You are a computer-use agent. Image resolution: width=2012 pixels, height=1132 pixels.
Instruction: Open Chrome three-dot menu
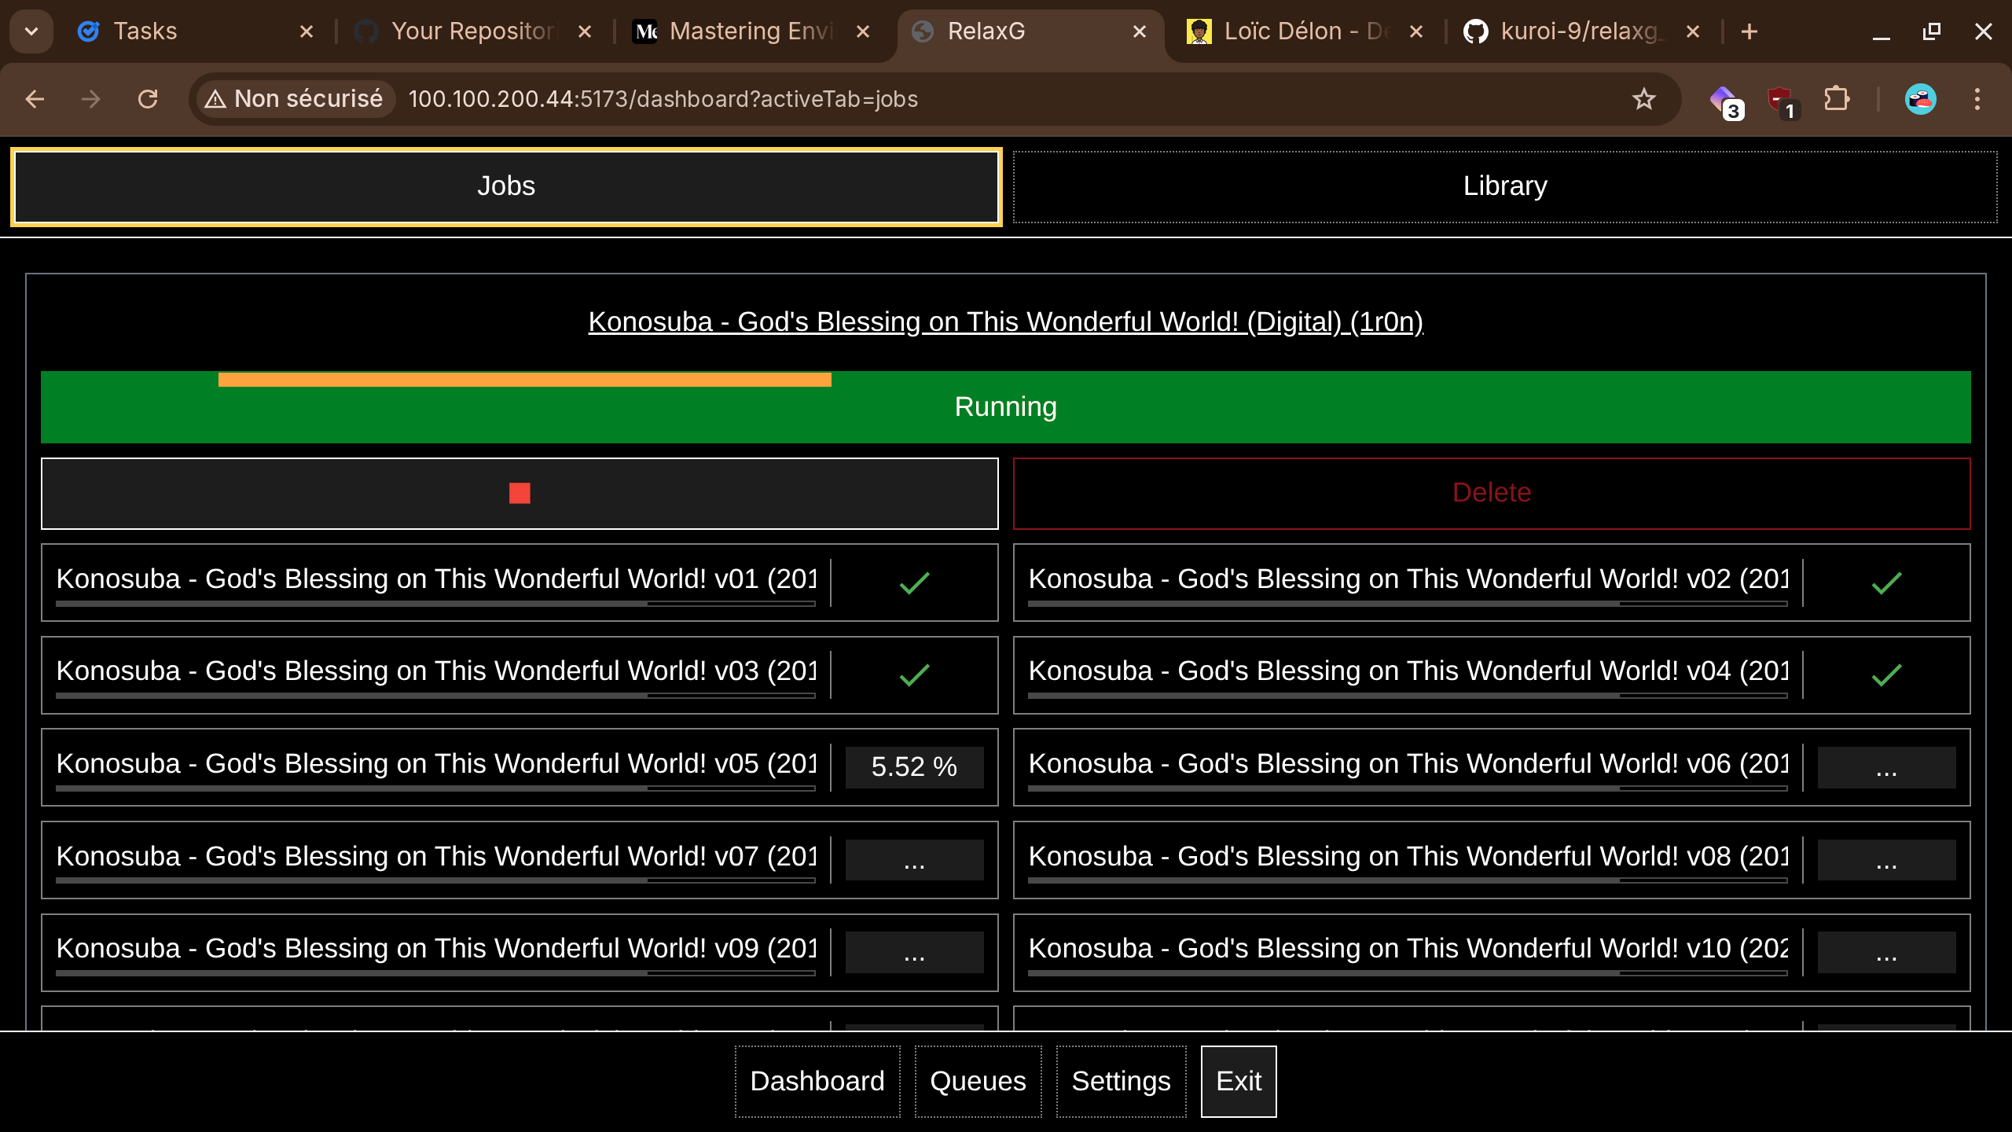point(1977,99)
